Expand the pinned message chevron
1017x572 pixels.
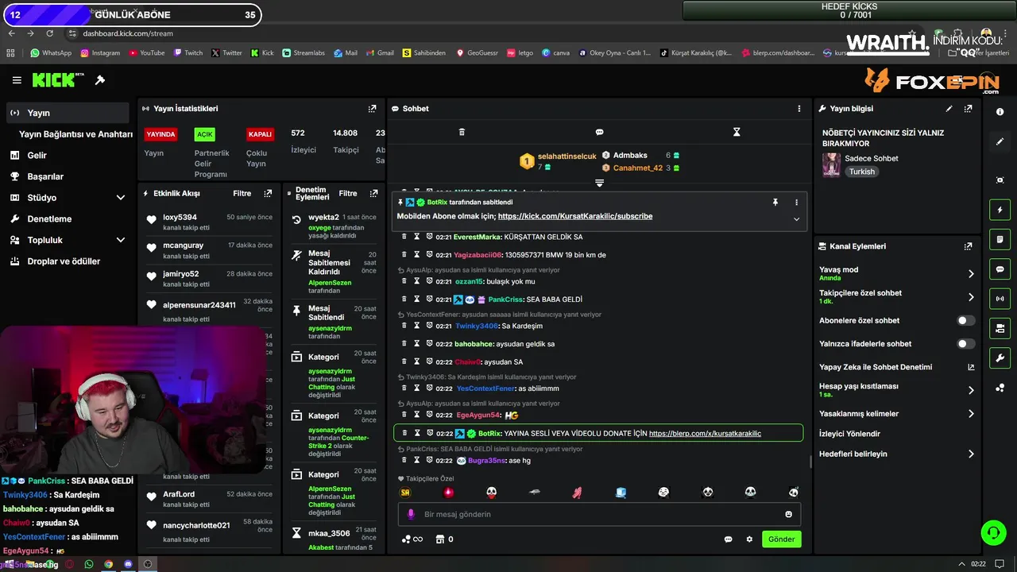pos(796,219)
